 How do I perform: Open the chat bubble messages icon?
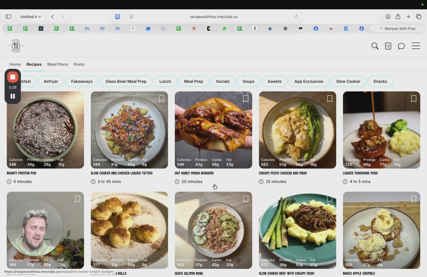[x=402, y=46]
